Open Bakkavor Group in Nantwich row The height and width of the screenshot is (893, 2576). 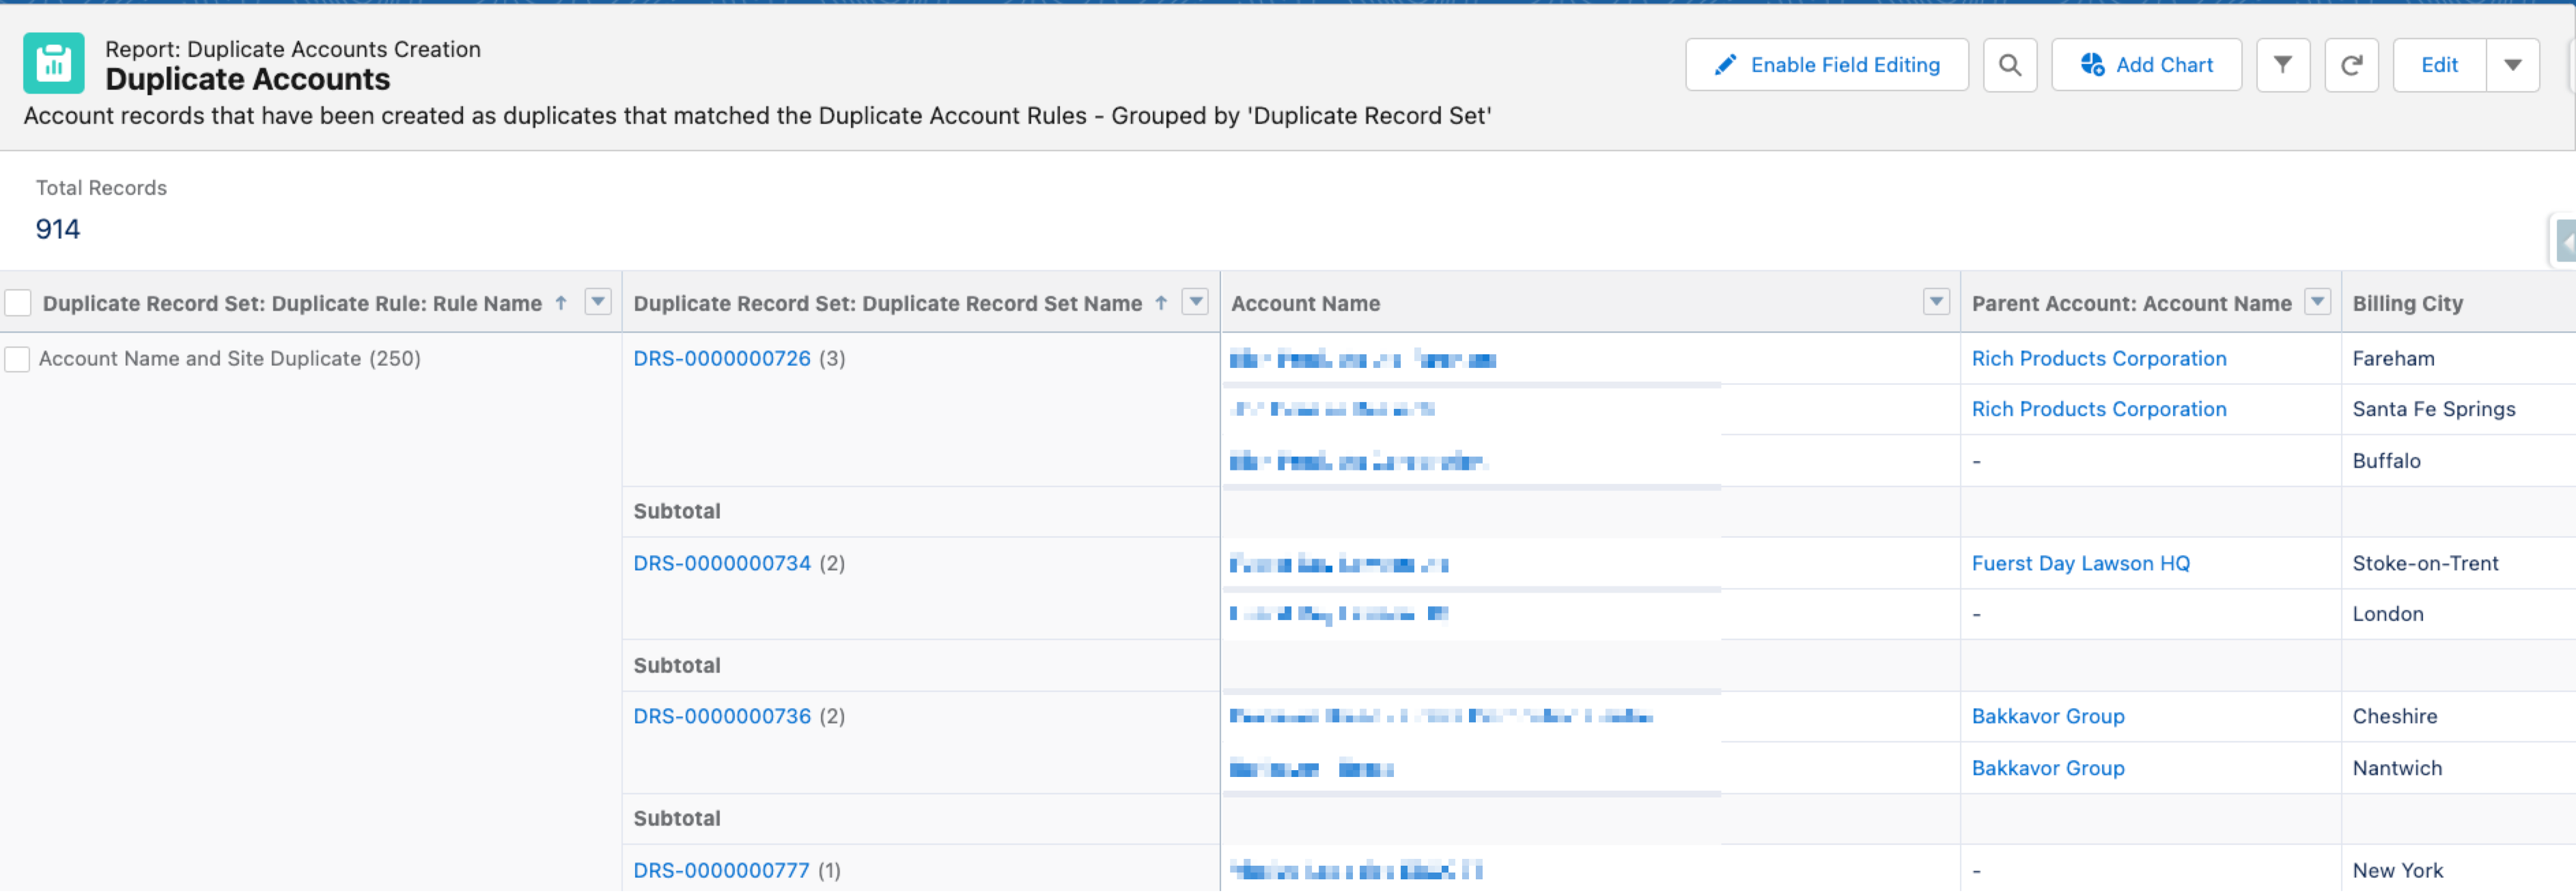tap(2048, 769)
